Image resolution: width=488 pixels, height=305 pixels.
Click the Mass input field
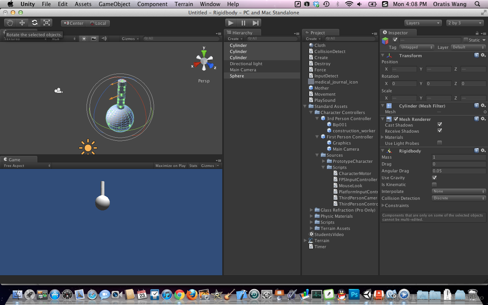(459, 157)
